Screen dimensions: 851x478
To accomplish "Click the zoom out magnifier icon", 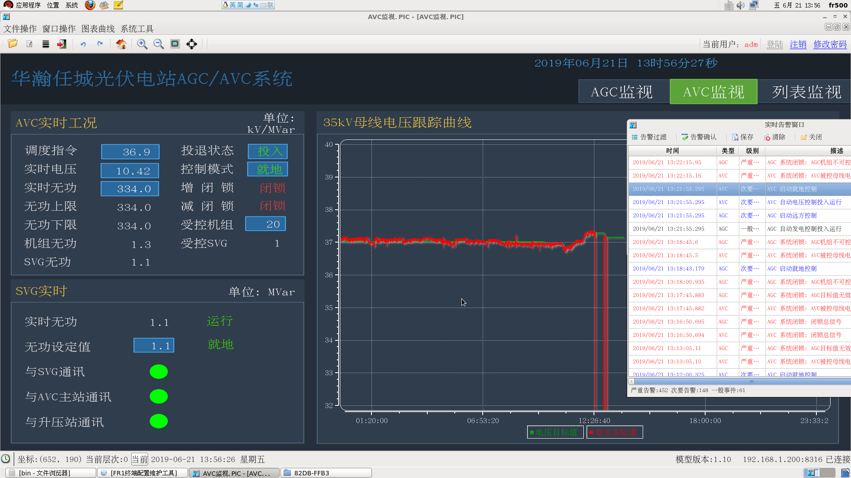I will point(158,44).
